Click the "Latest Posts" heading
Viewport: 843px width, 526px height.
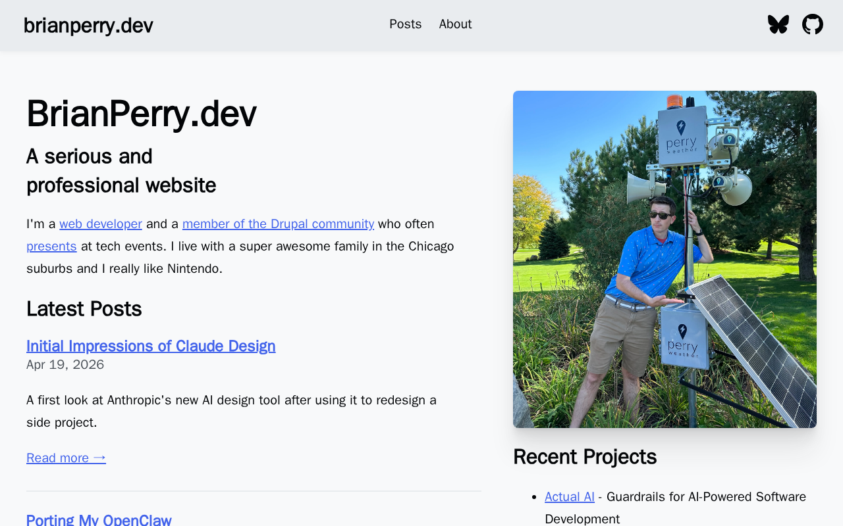coord(84,309)
